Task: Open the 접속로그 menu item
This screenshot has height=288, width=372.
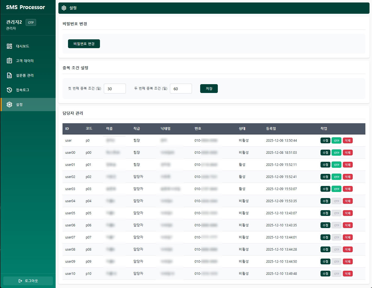Action: [x=23, y=90]
